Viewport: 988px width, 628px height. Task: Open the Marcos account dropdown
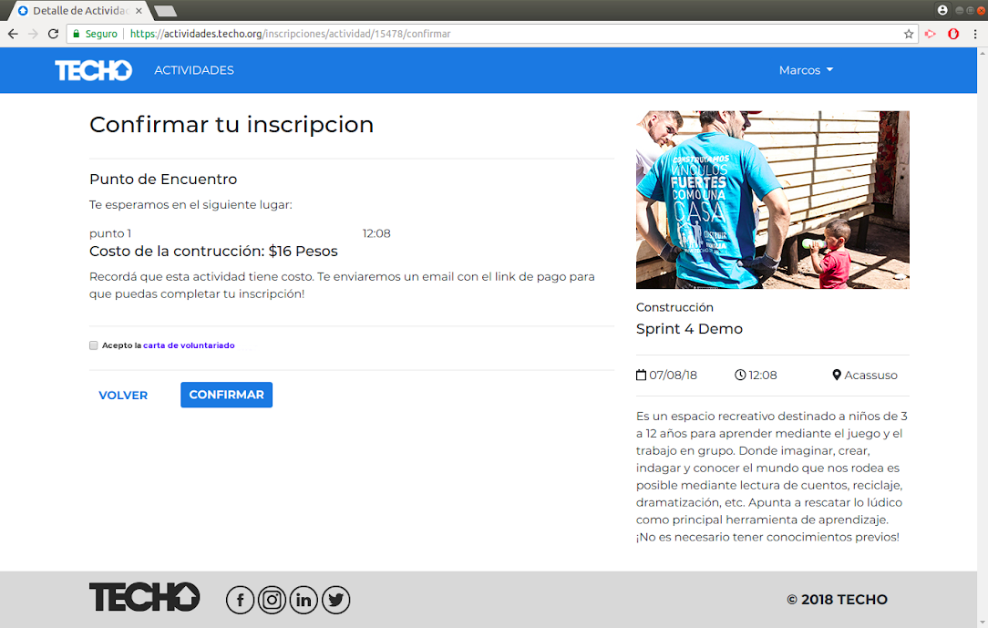pyautogui.click(x=806, y=69)
